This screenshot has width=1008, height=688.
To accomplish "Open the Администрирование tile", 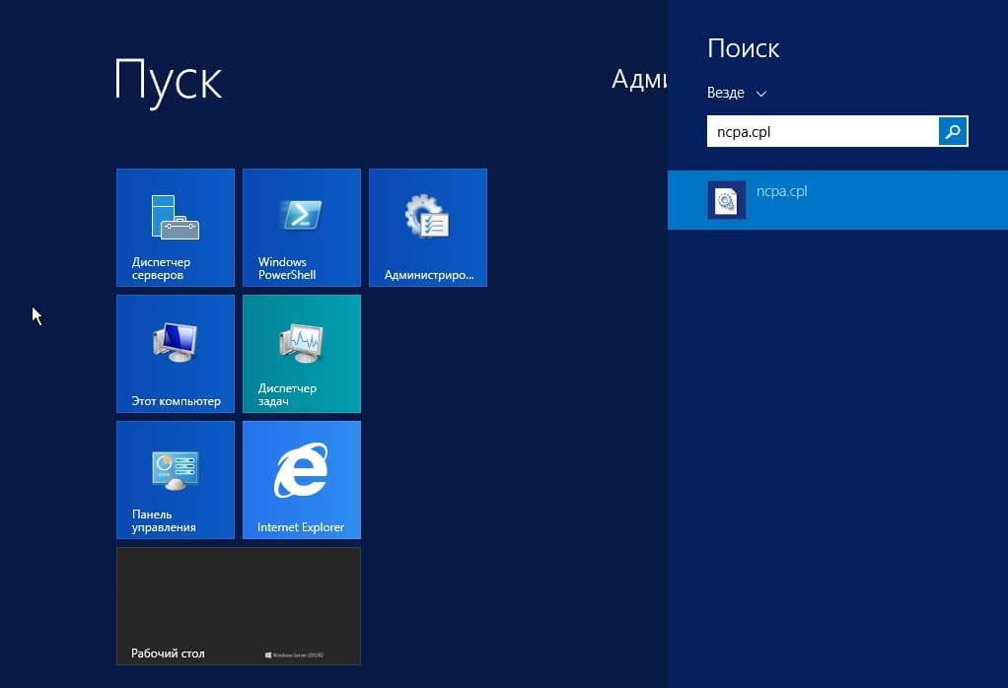I will [428, 228].
